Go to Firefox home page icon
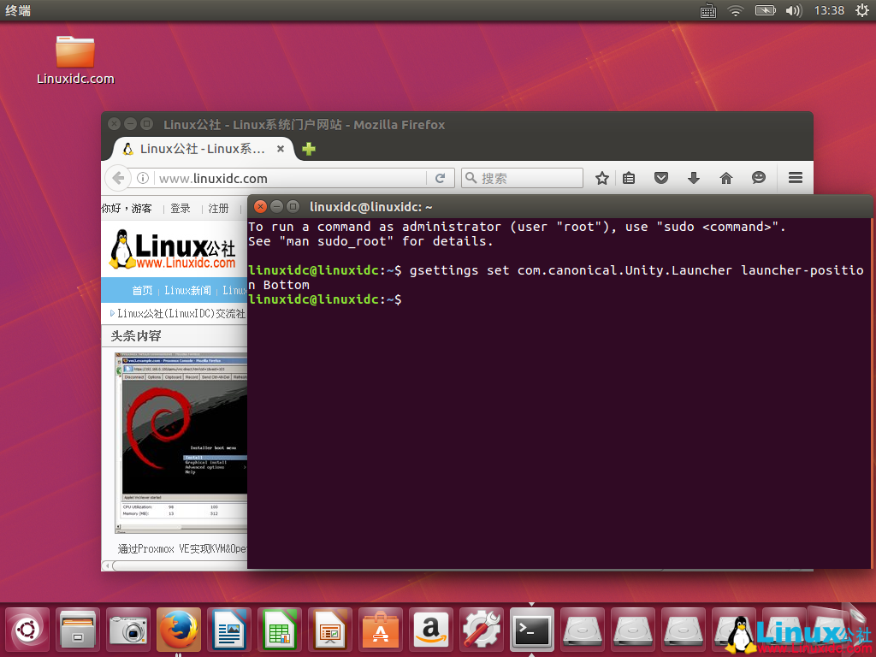 click(726, 178)
